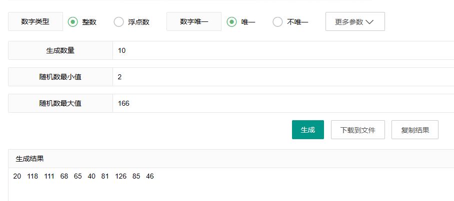Click the 数字唯一 label
The width and height of the screenshot is (454, 201).
(194, 21)
